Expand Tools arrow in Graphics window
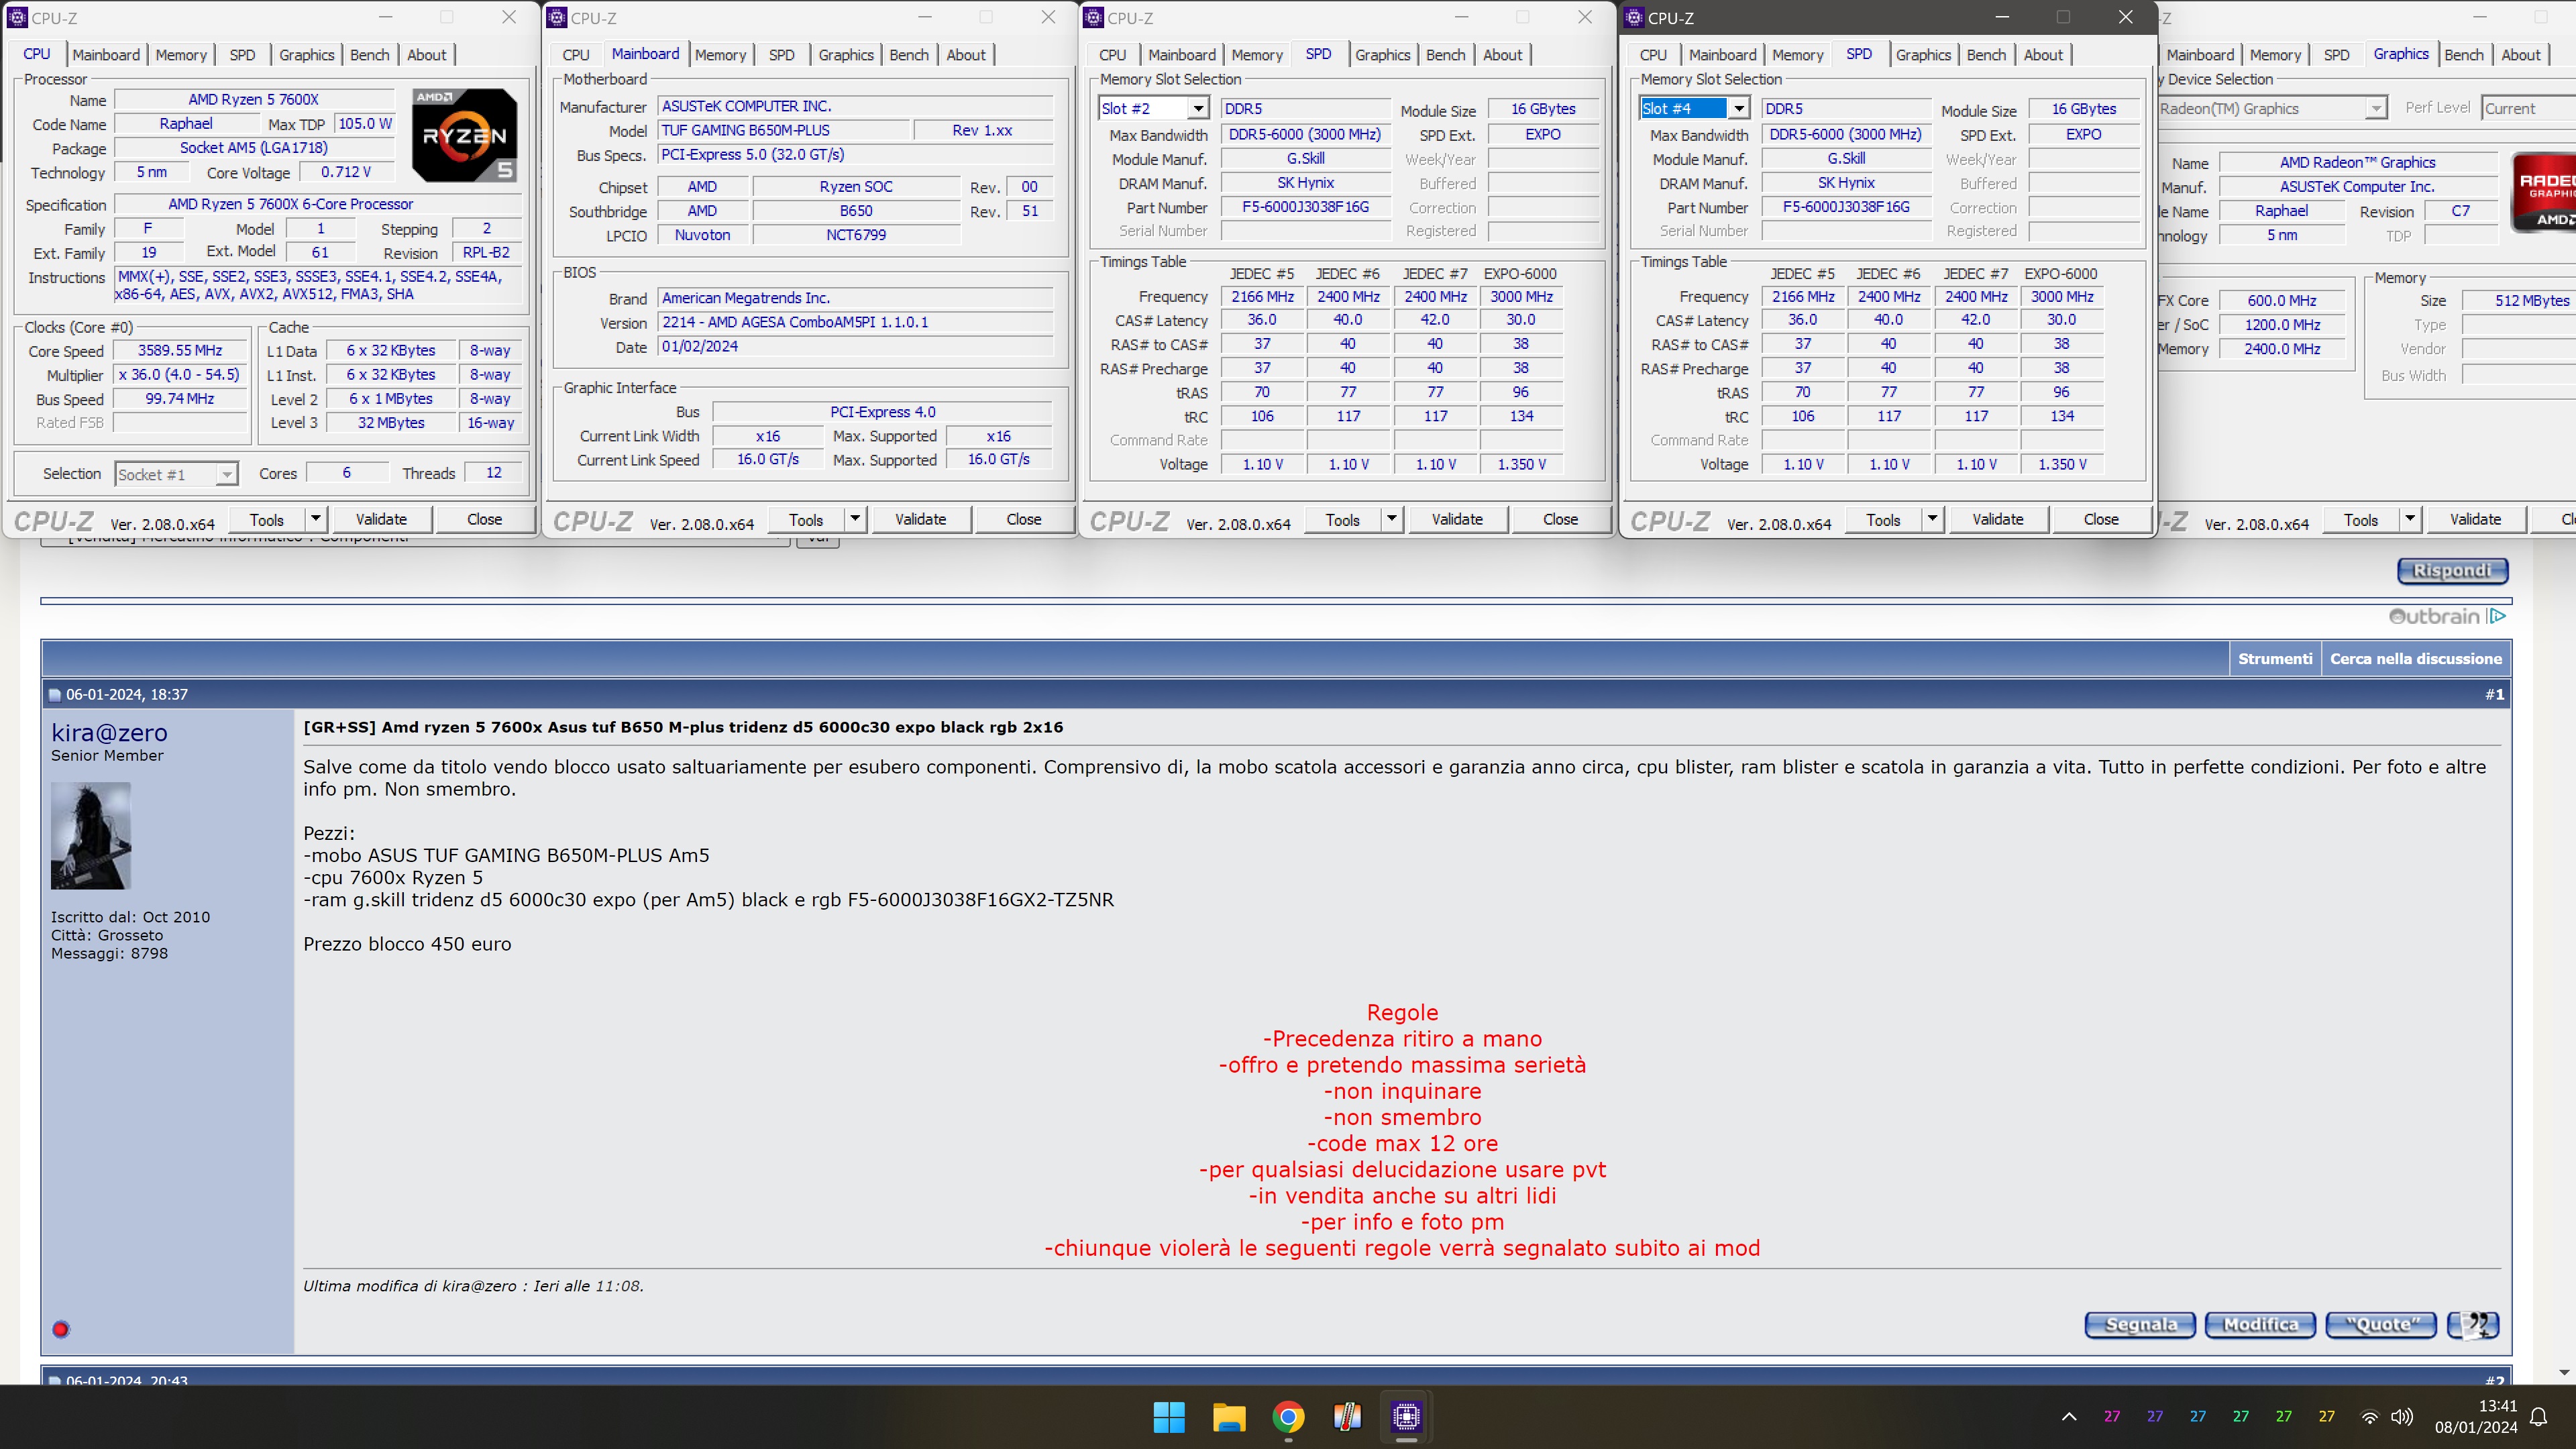Image resolution: width=2576 pixels, height=1449 pixels. pyautogui.click(x=2410, y=519)
